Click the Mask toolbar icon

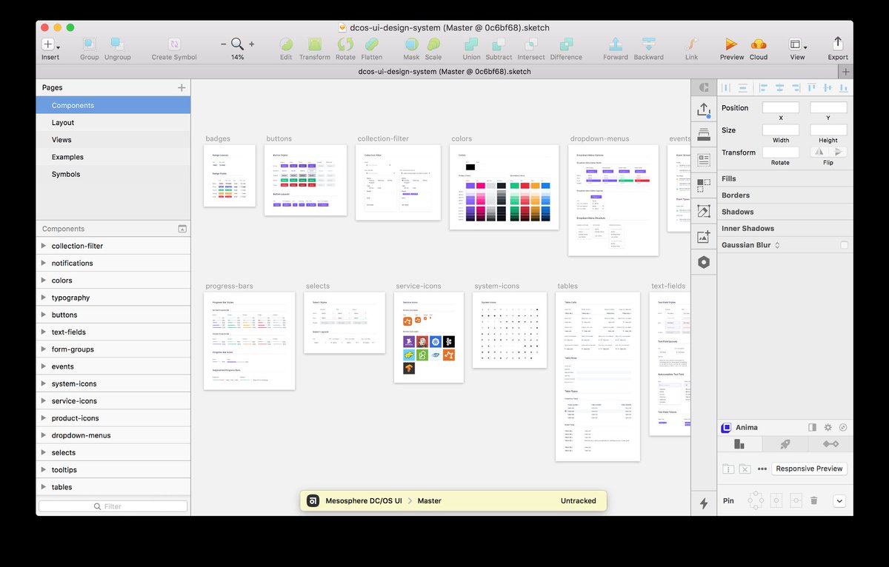pyautogui.click(x=411, y=44)
